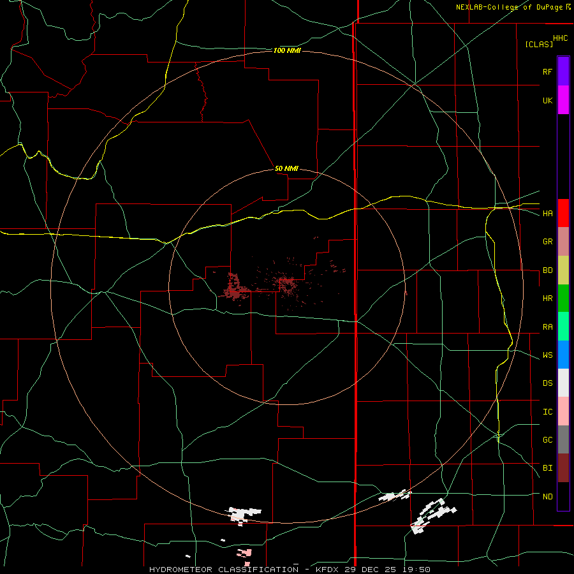Pick the mint green RA swatch

point(563,327)
